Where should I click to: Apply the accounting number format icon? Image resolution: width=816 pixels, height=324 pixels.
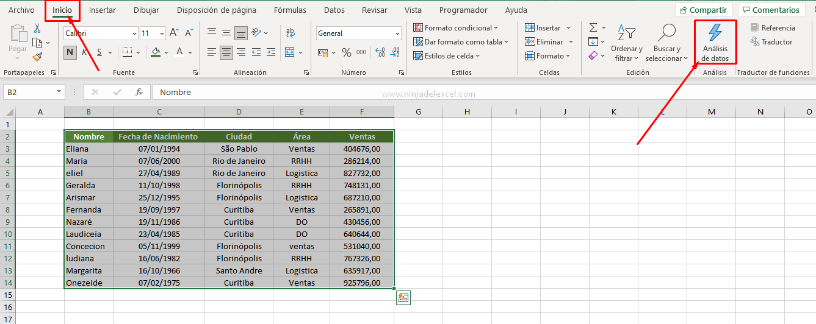click(x=323, y=52)
